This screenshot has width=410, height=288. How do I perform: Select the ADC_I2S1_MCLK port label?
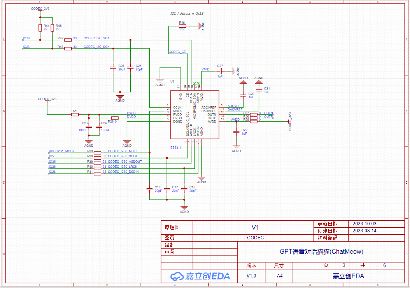pos(61,151)
